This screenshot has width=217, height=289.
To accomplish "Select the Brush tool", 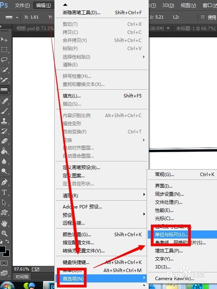I will [x=4, y=111].
